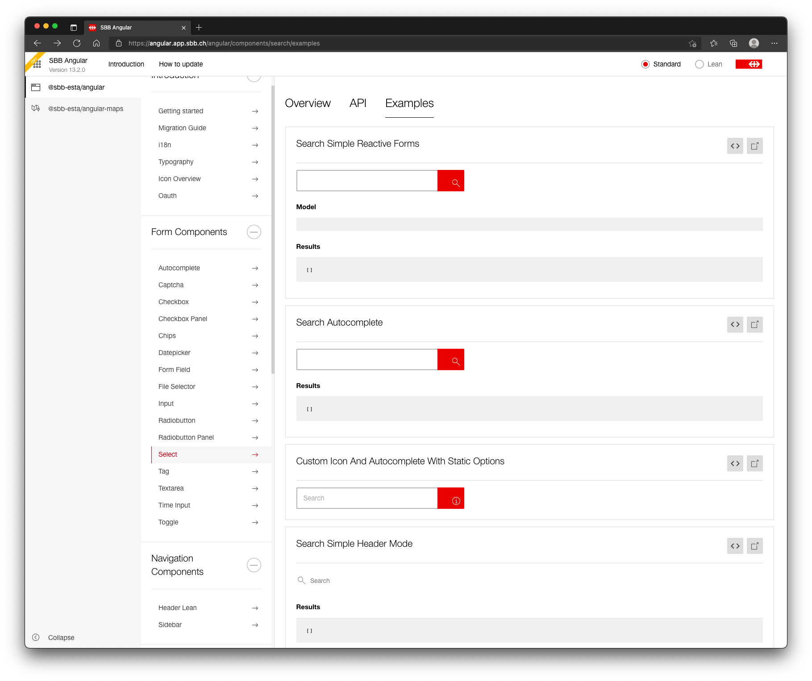Open the Migration Guide link
The height and width of the screenshot is (681, 812).
pos(182,128)
